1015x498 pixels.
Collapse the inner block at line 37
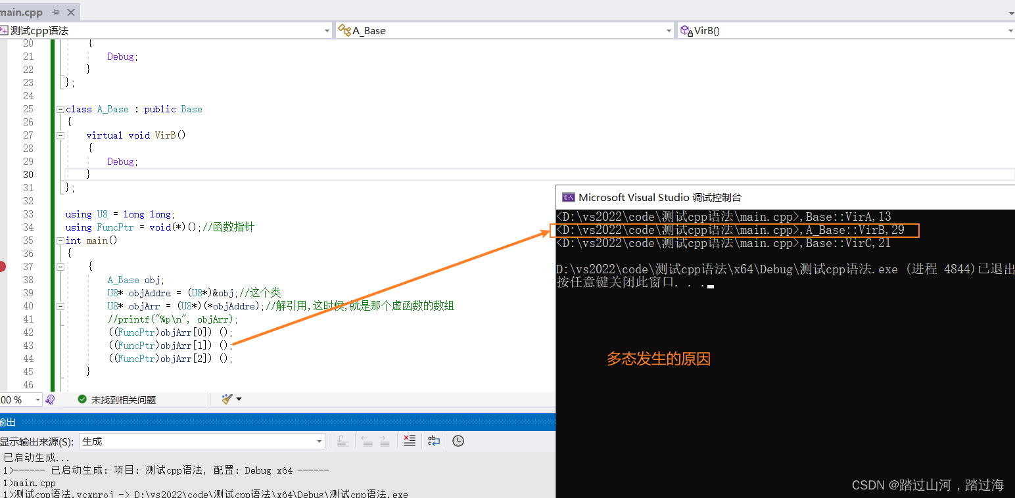tap(60, 267)
